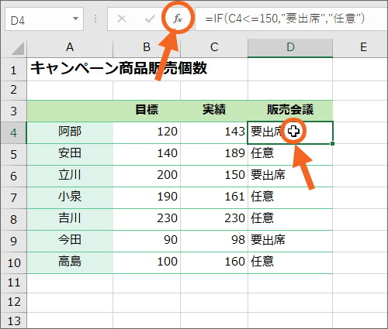
Task: Click the 任意 cell in 安田's row
Action: (290, 154)
